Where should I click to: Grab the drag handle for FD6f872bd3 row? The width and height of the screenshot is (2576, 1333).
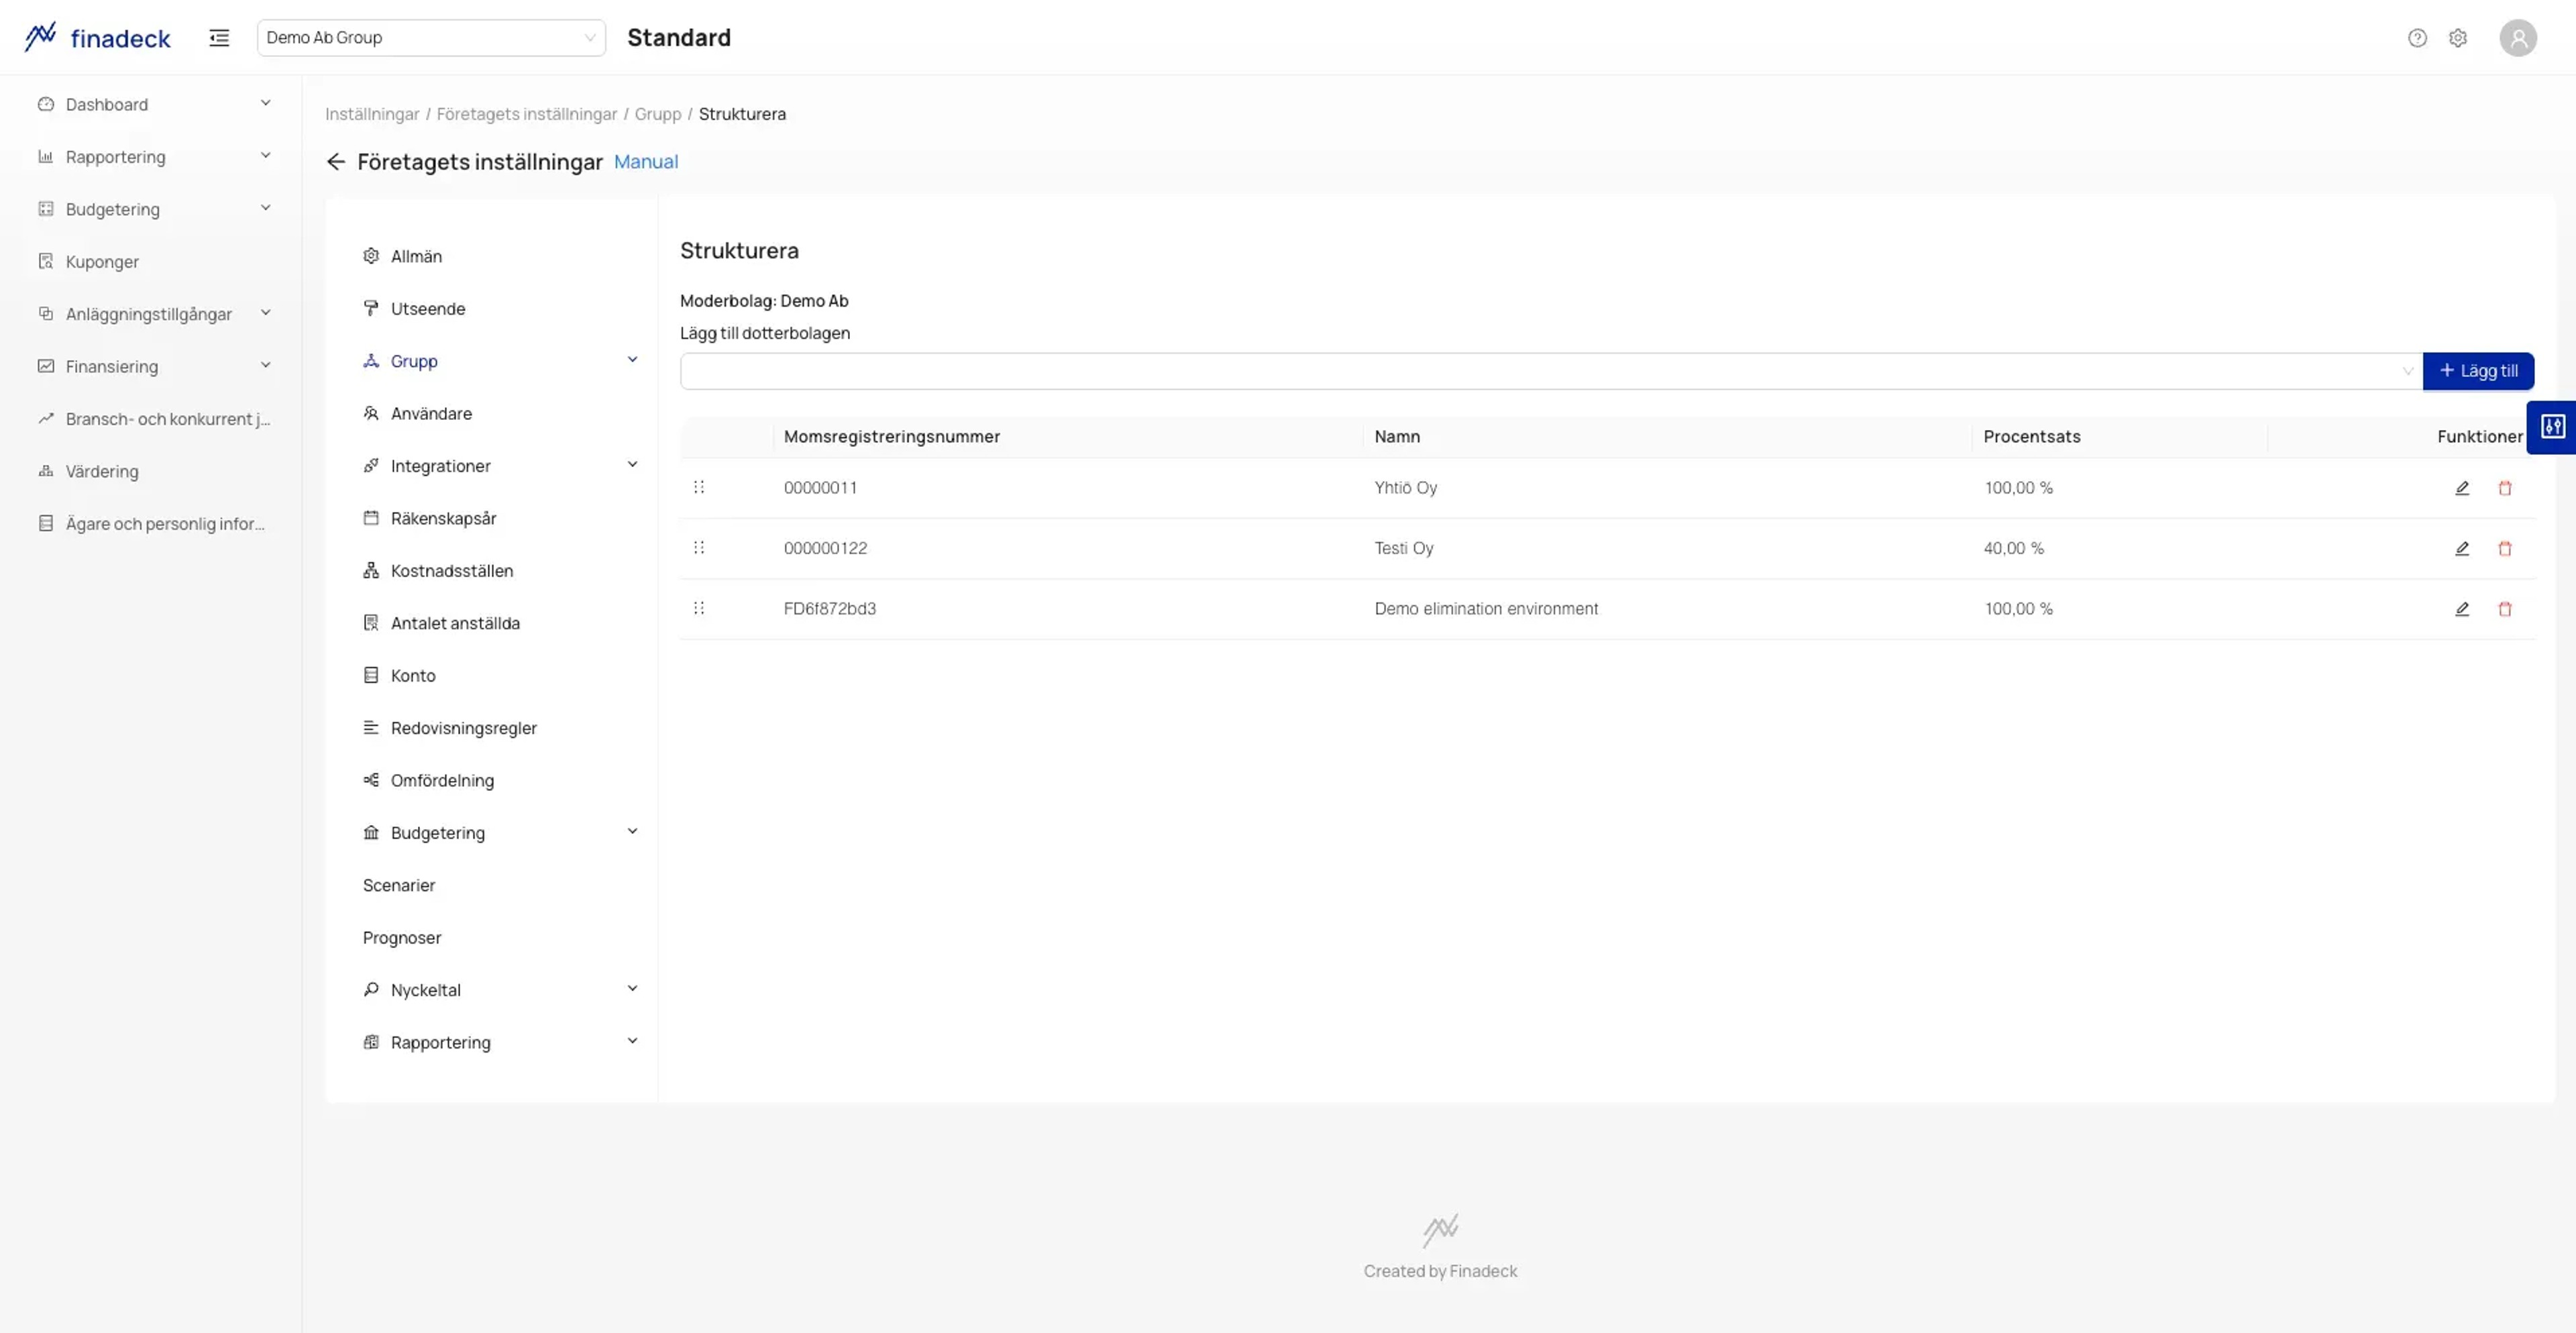(699, 608)
